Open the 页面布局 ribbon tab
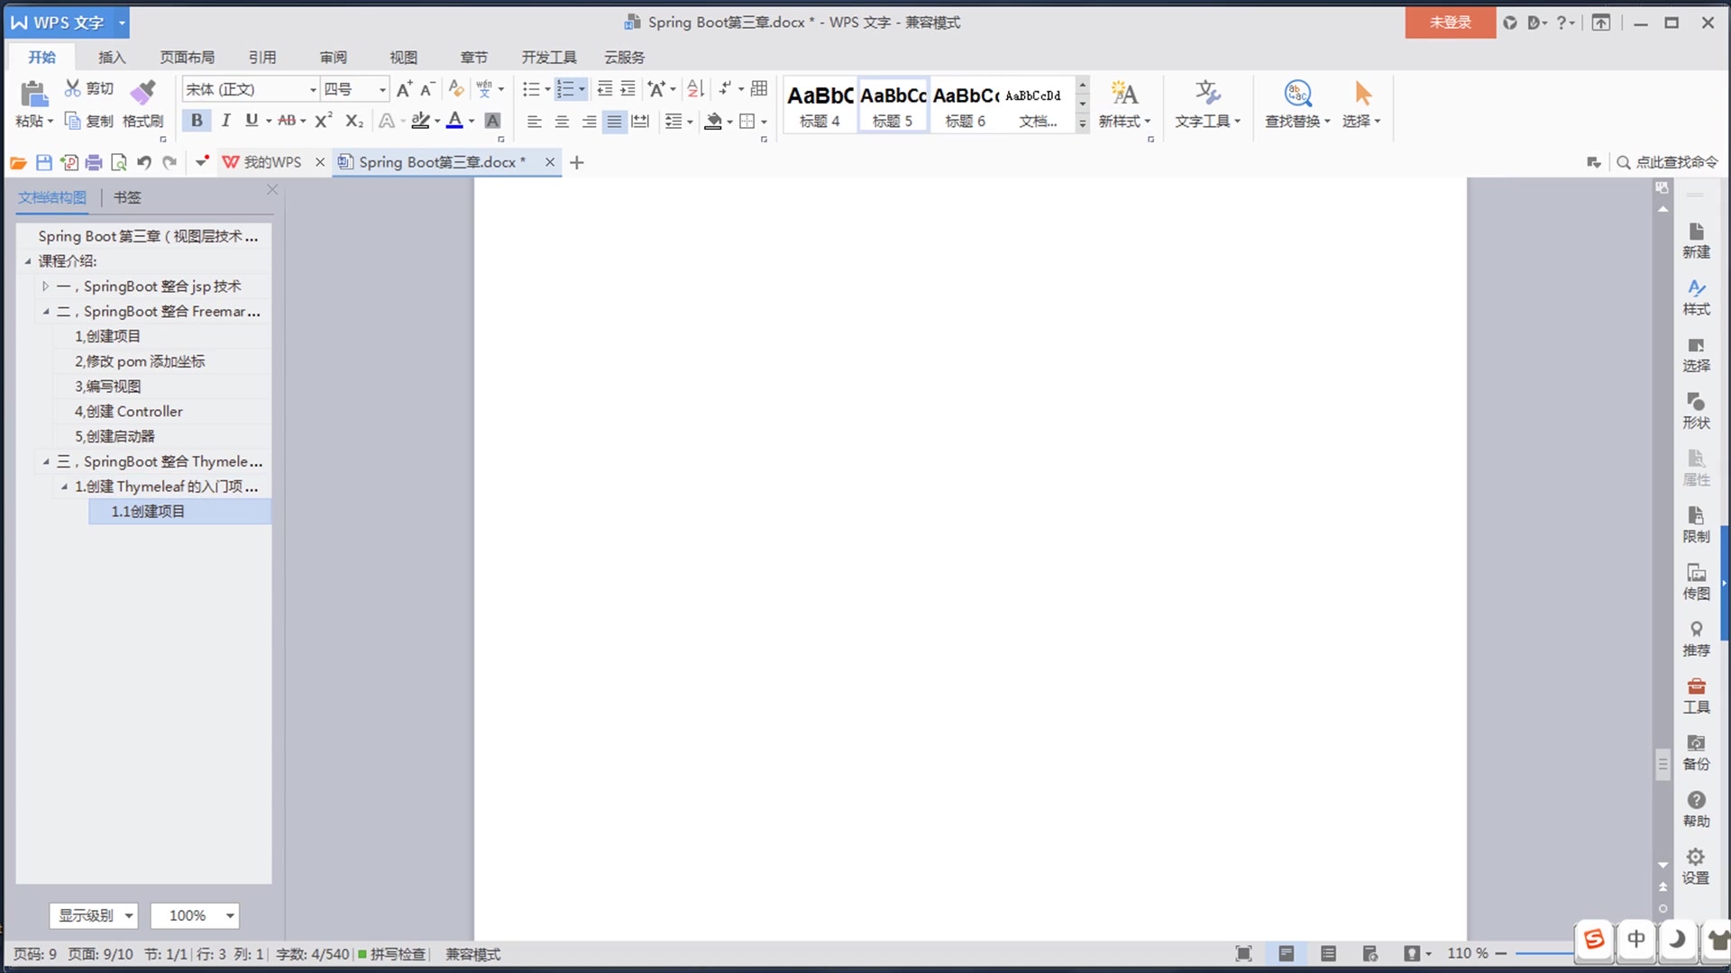This screenshot has width=1731, height=973. [x=188, y=58]
